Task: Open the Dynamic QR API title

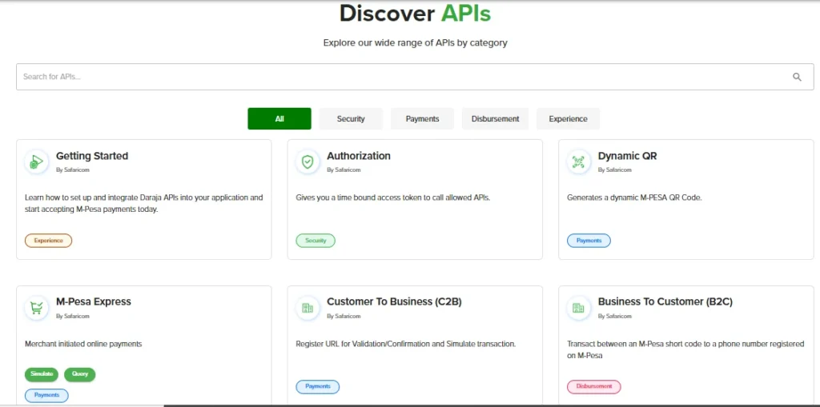Action: (x=627, y=156)
